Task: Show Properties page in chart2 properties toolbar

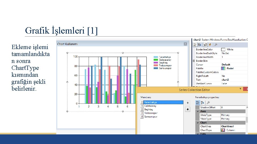Action: pyautogui.click(x=205, y=45)
